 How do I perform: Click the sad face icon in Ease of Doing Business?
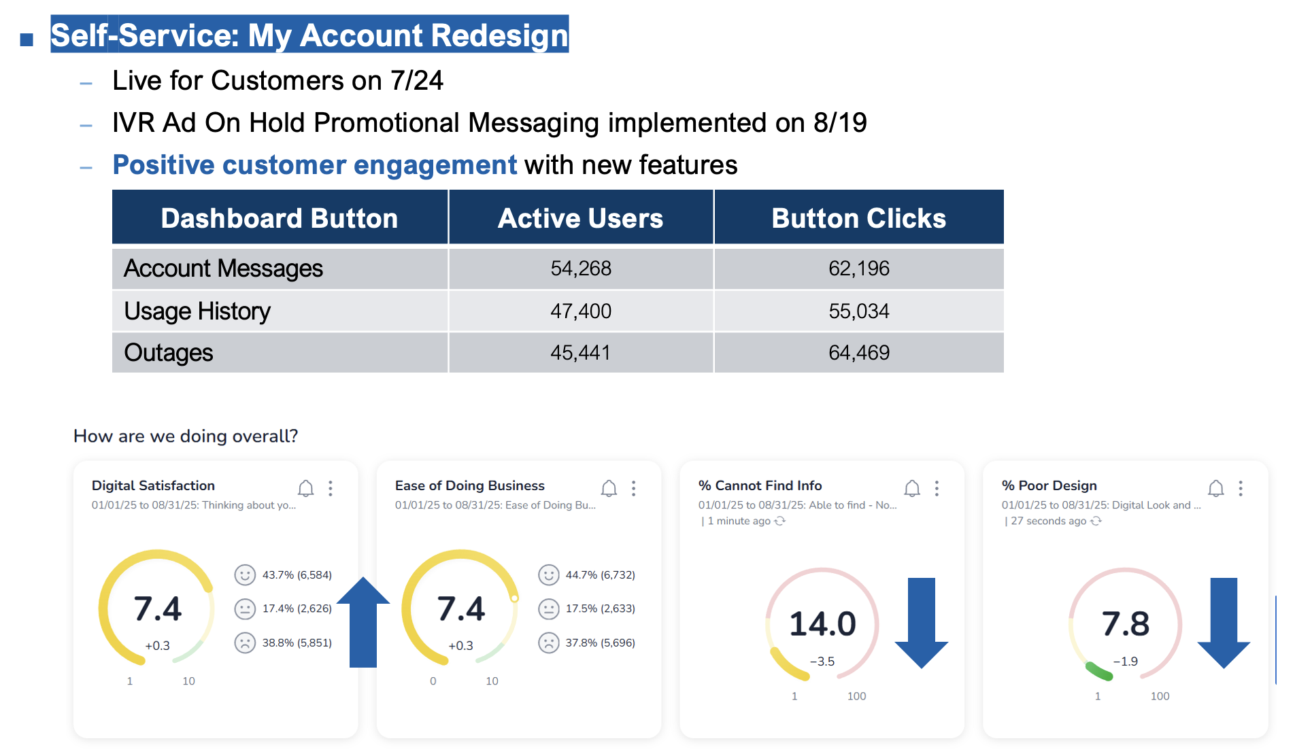pos(548,642)
